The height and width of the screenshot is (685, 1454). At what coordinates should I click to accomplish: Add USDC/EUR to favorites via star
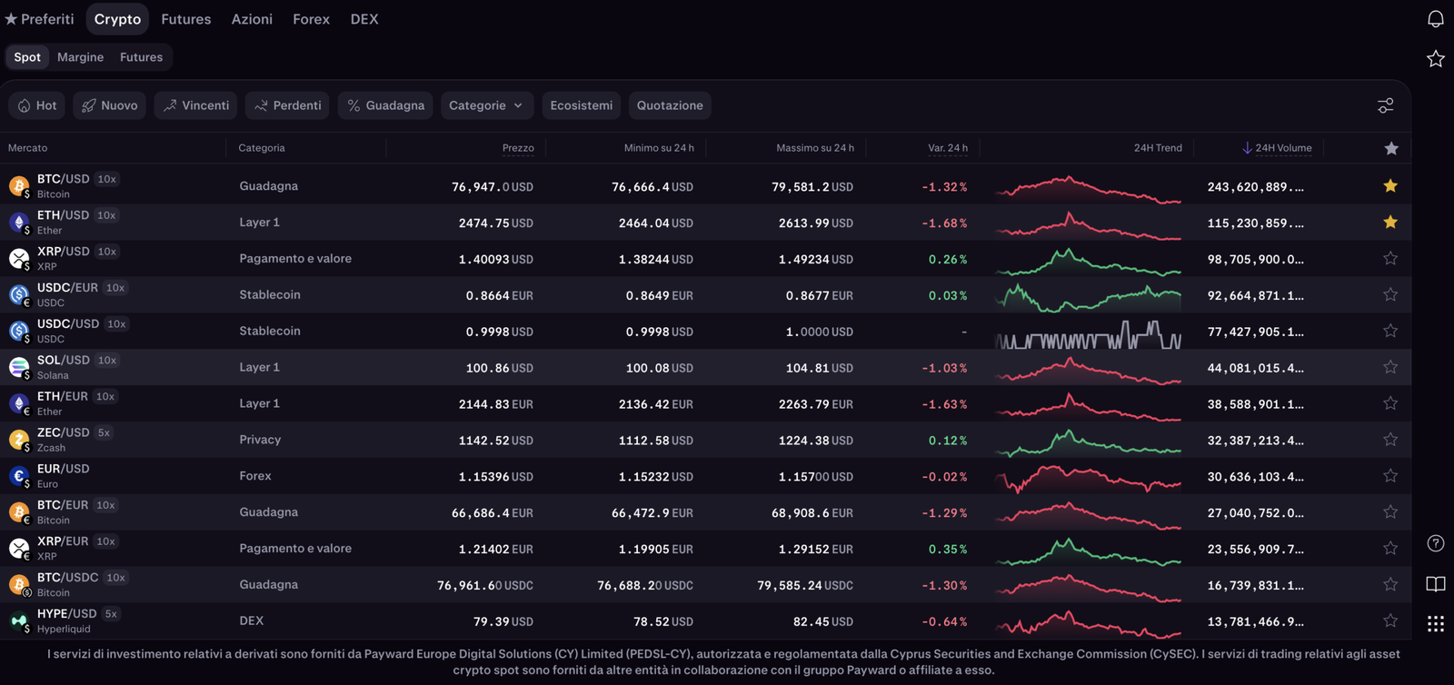pos(1390,295)
